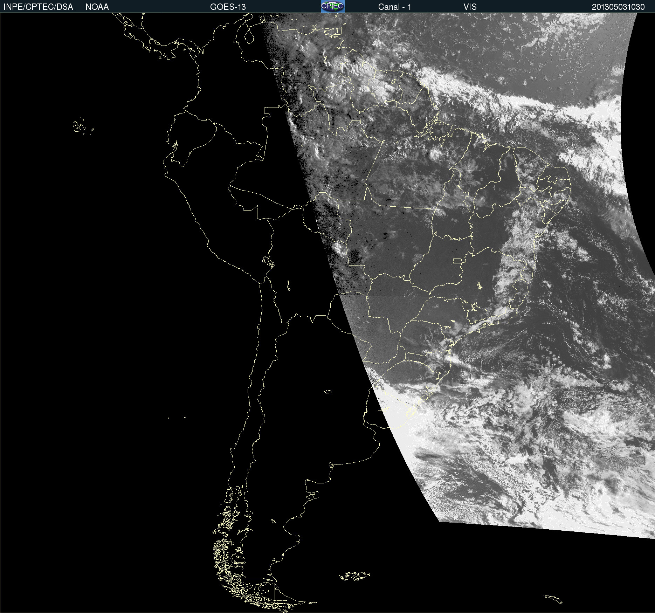Viewport: 655px width, 613px height.
Task: Click the VIS channel label
Action: point(470,7)
